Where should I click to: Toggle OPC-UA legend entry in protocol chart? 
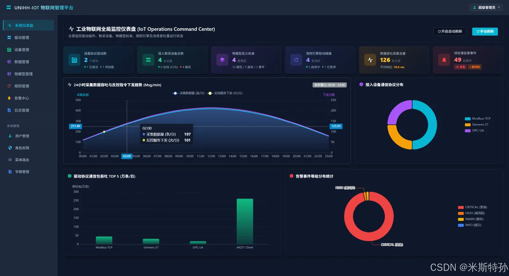coord(474,130)
